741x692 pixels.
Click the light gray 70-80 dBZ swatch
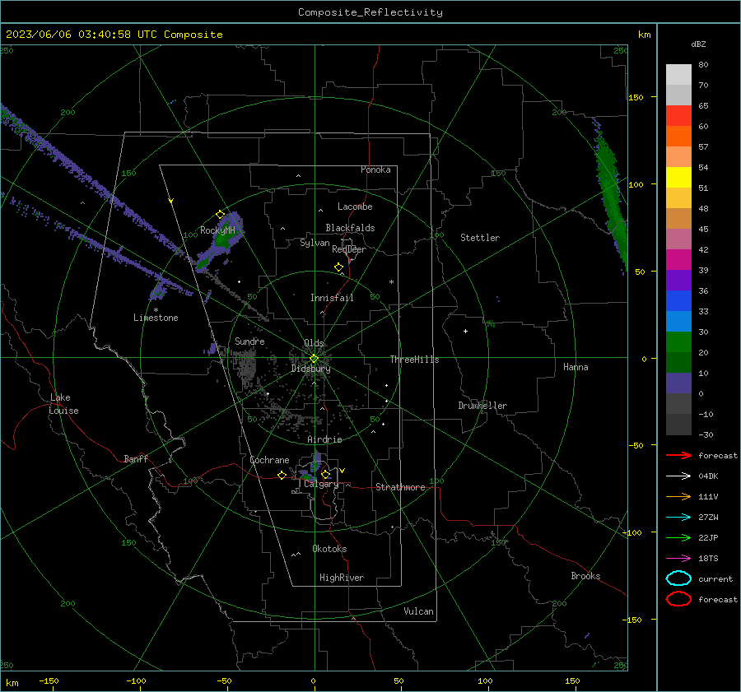click(x=678, y=75)
